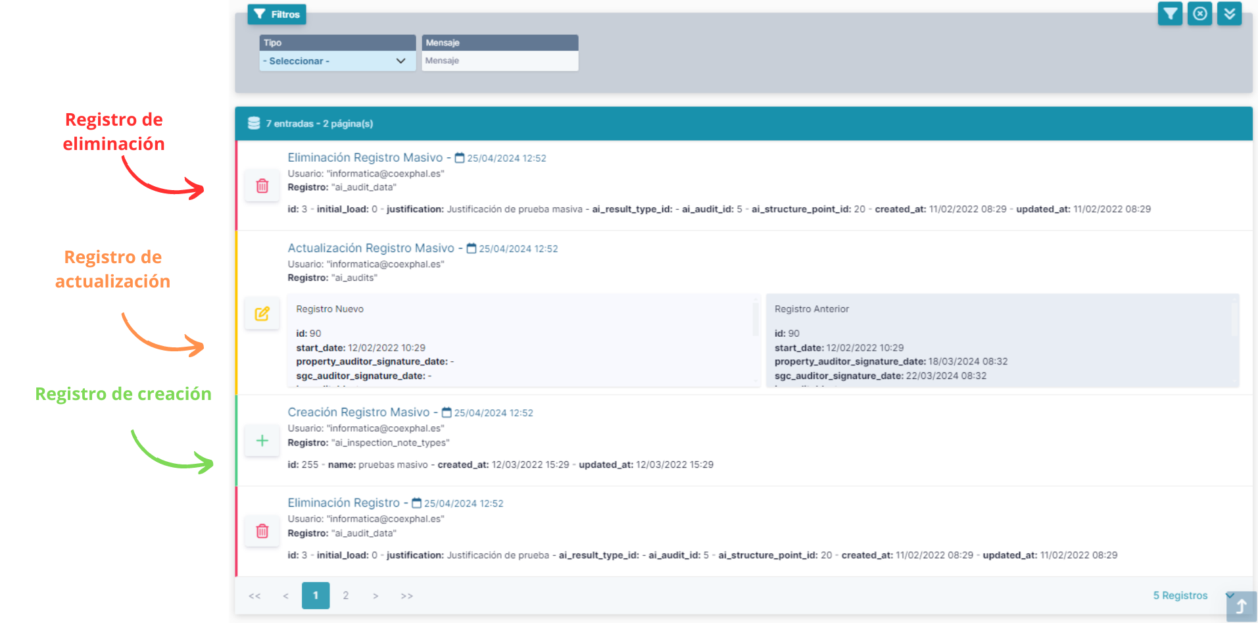The width and height of the screenshot is (1258, 623).
Task: Expand all with double-chevron down icon
Action: tap(1229, 14)
